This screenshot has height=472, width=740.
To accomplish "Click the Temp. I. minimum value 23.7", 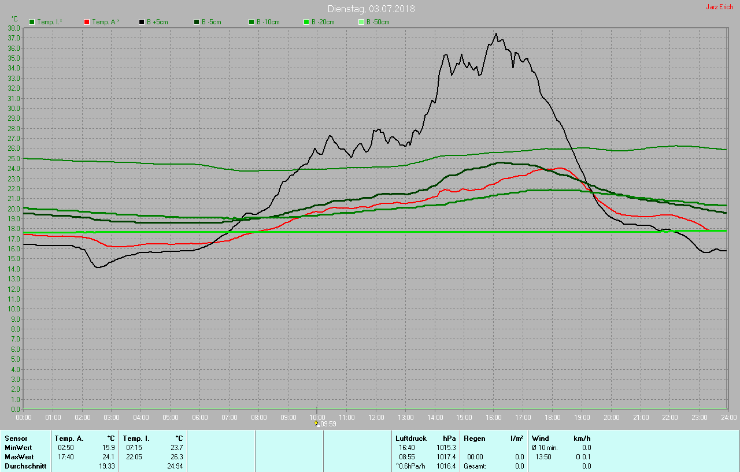I will click(x=176, y=448).
